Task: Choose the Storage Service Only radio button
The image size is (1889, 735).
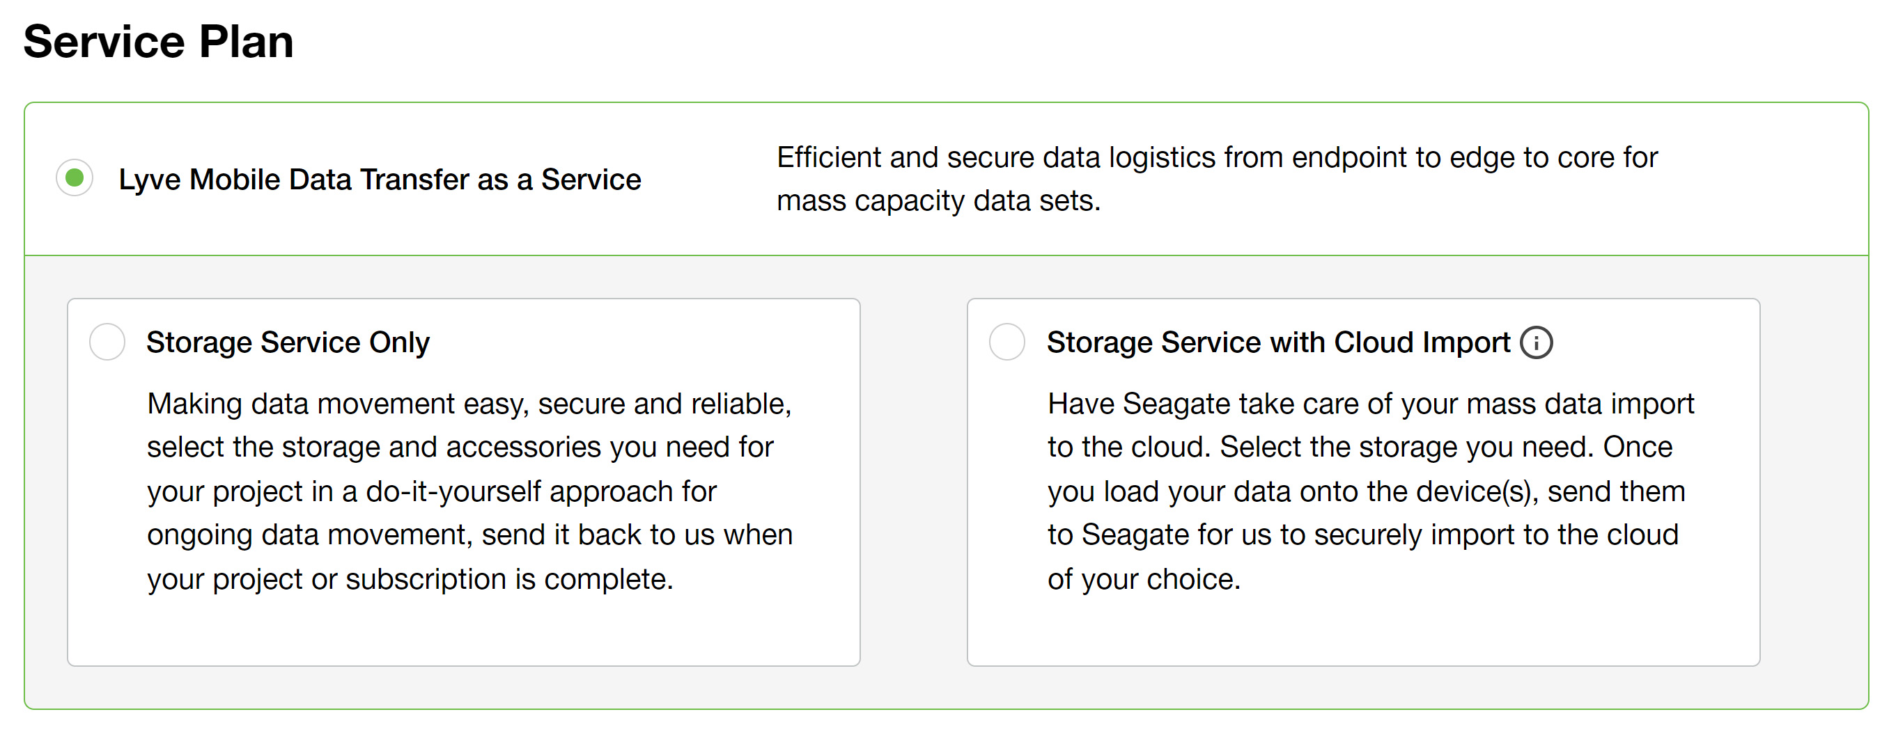Action: 107,342
